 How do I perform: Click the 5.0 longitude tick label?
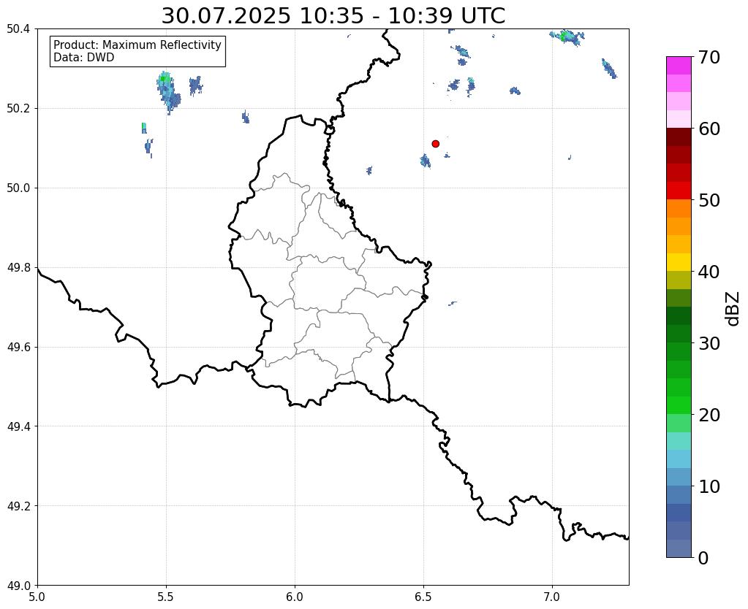click(x=37, y=597)
